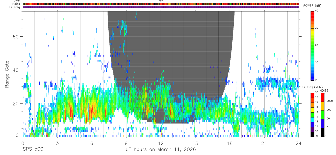Click the 18 hour tick on UT axis

pyautogui.click(x=230, y=143)
